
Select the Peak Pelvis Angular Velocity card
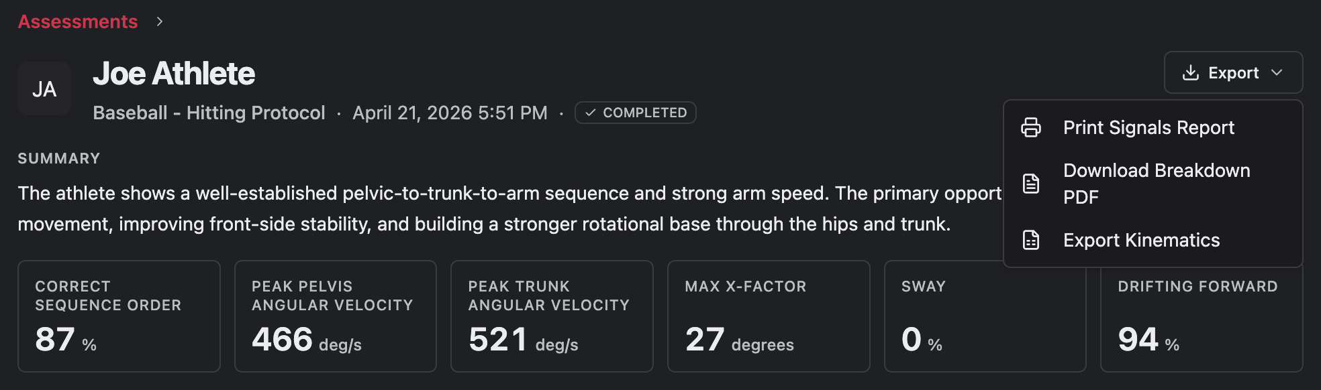336,316
